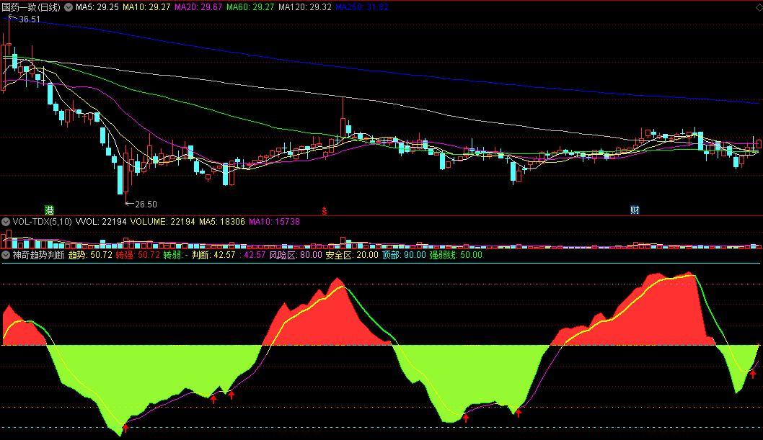Select the 国药一致(日线) stock title
Screen dimensions: 763x440
click(31, 7)
